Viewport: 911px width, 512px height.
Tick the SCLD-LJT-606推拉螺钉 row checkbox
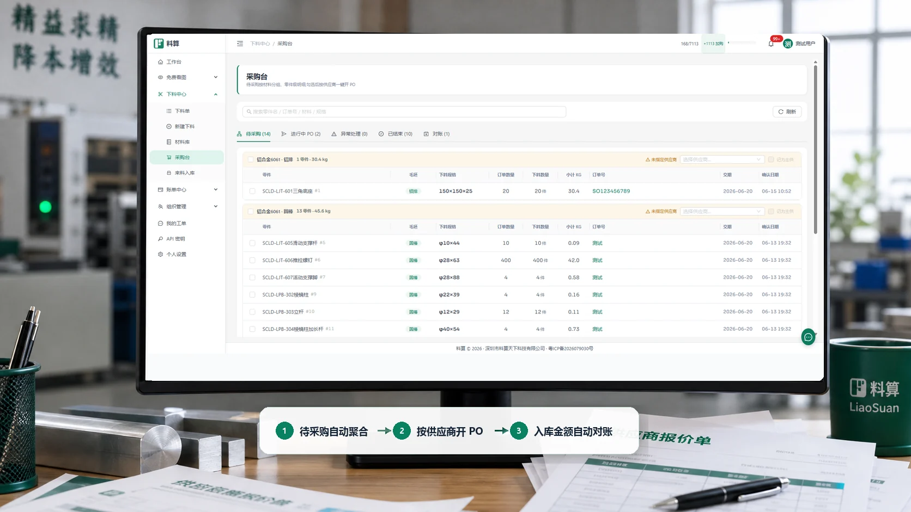[252, 260]
